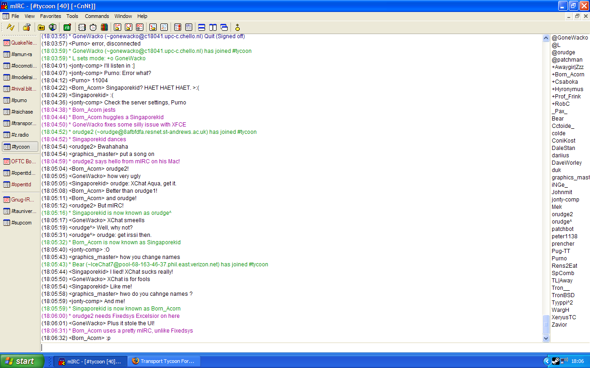This screenshot has height=368, width=590.
Task: Open the Commands menu
Action: [x=97, y=16]
